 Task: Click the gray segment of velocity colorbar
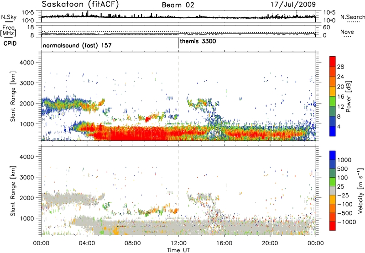pyautogui.click(x=333, y=190)
